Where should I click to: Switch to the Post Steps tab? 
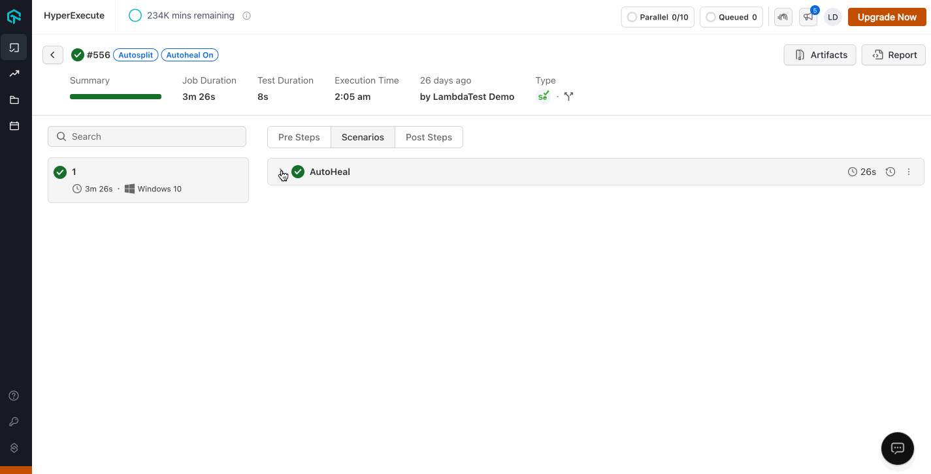(429, 137)
